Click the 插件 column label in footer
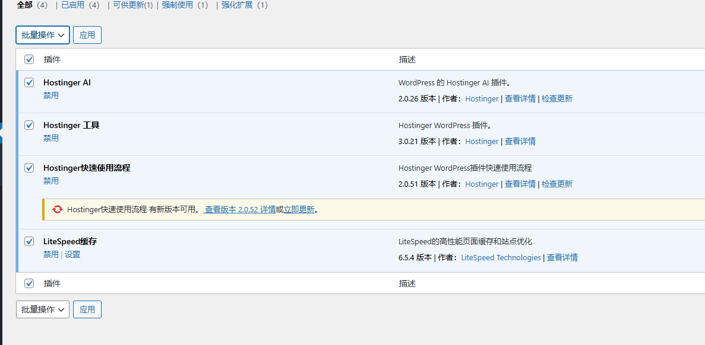Viewport: 705px width, 345px height. point(52,283)
